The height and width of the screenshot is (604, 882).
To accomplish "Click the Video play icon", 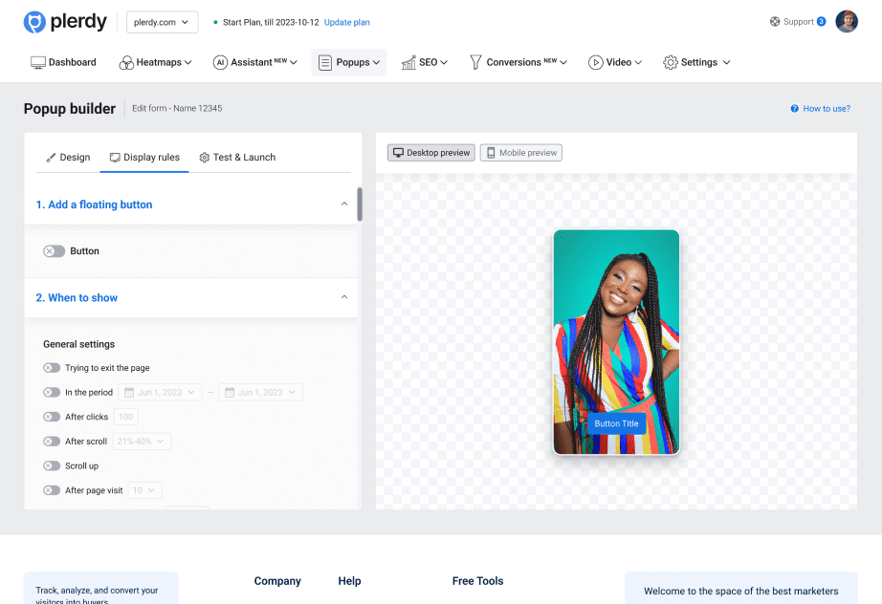I will tap(596, 62).
